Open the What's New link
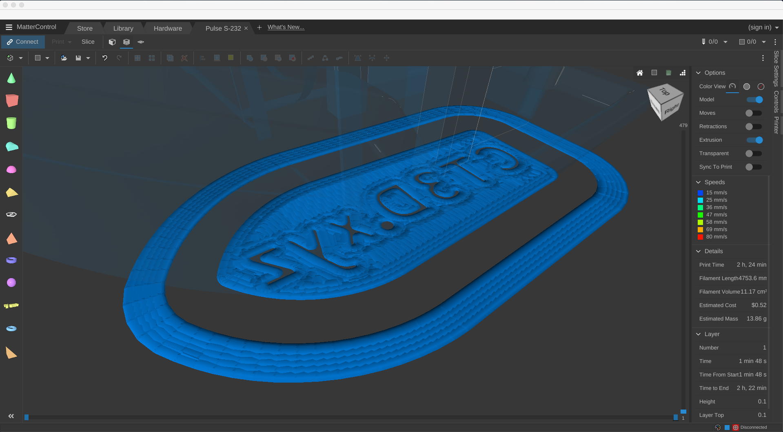This screenshot has width=783, height=432. click(286, 27)
